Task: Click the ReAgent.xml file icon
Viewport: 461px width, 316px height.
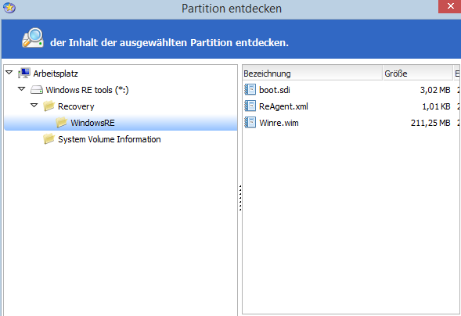Action: (x=250, y=106)
